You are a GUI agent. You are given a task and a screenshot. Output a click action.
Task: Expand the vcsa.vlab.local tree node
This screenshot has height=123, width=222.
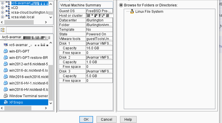coord(2,17)
